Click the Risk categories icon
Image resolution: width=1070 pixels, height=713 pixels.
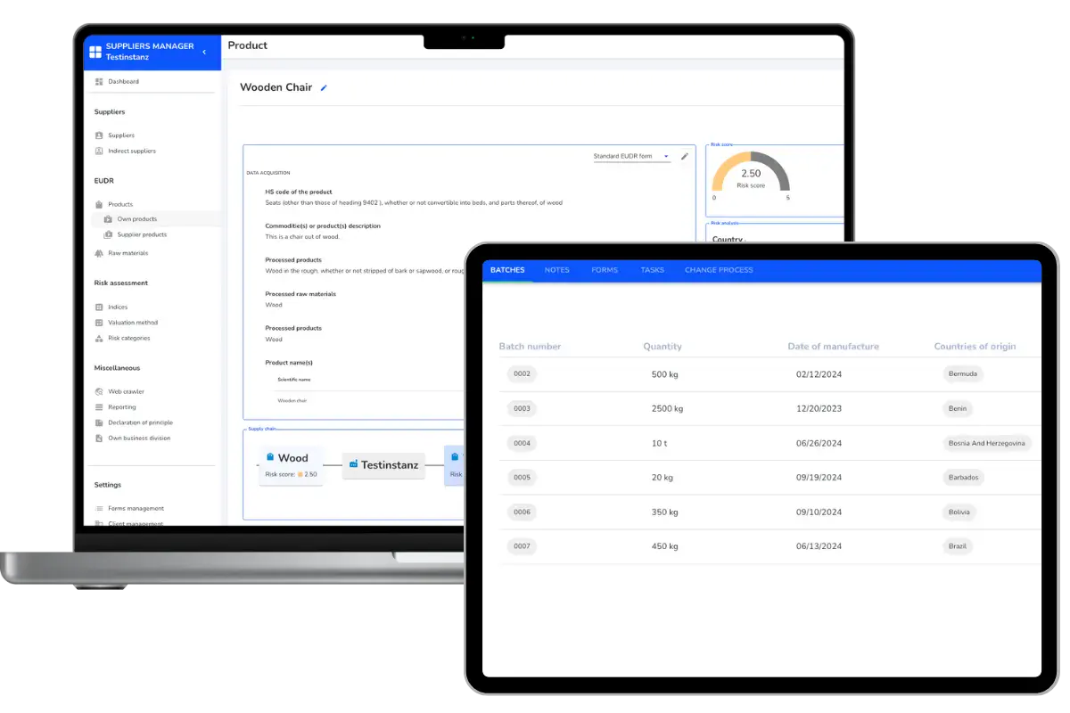(x=99, y=339)
